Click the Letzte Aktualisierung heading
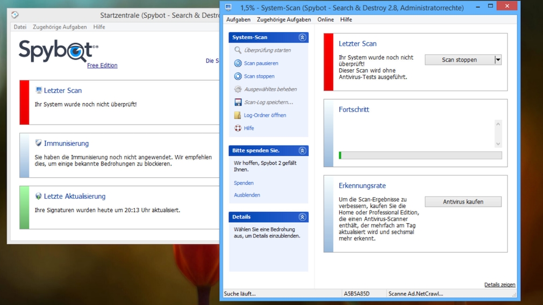543x305 pixels. click(x=74, y=196)
